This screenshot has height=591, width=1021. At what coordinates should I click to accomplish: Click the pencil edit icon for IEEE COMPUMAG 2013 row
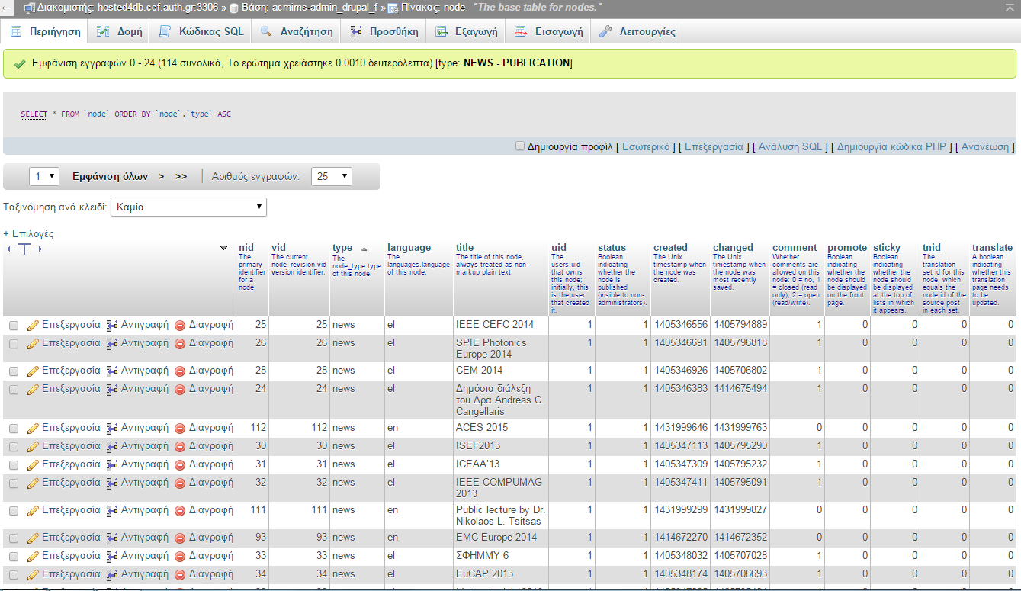33,483
